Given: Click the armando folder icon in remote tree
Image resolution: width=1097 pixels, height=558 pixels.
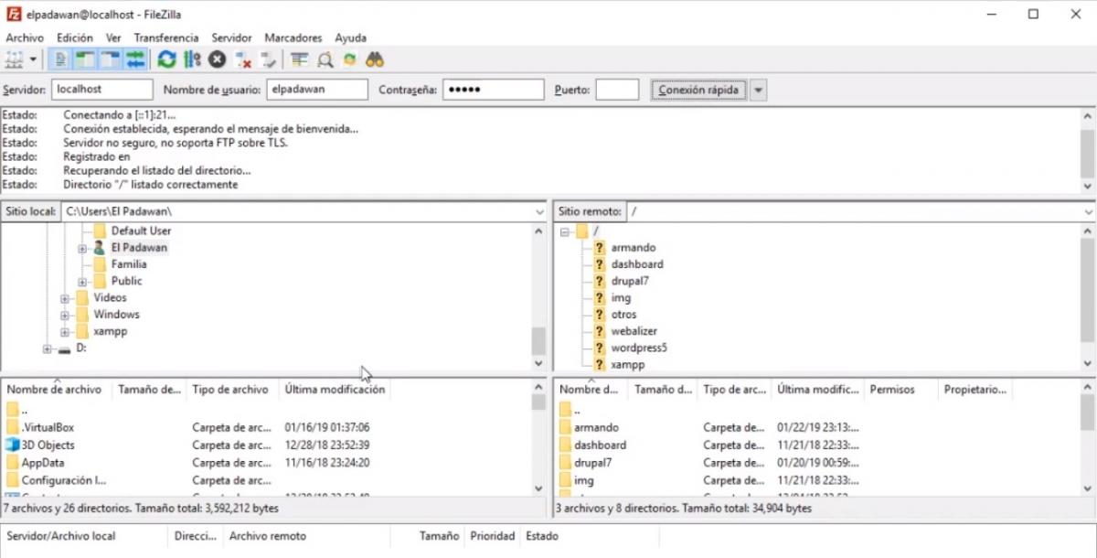Looking at the screenshot, I should [600, 248].
